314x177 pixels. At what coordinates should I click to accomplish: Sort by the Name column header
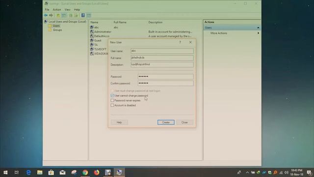tap(94, 22)
